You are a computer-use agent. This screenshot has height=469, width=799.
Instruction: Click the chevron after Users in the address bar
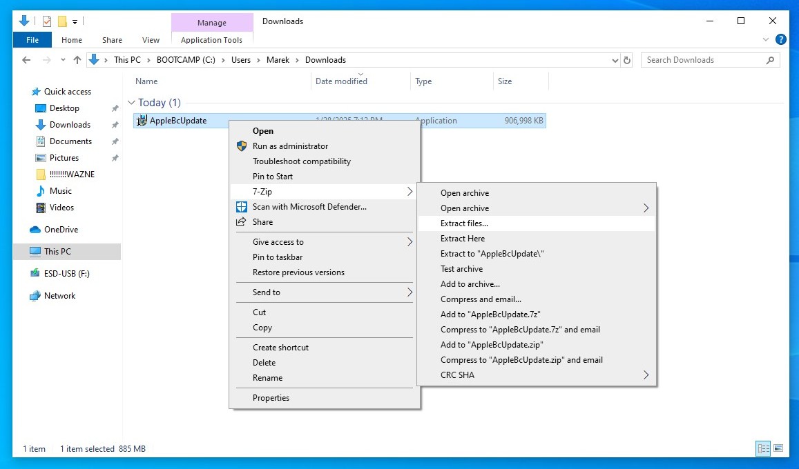point(258,60)
